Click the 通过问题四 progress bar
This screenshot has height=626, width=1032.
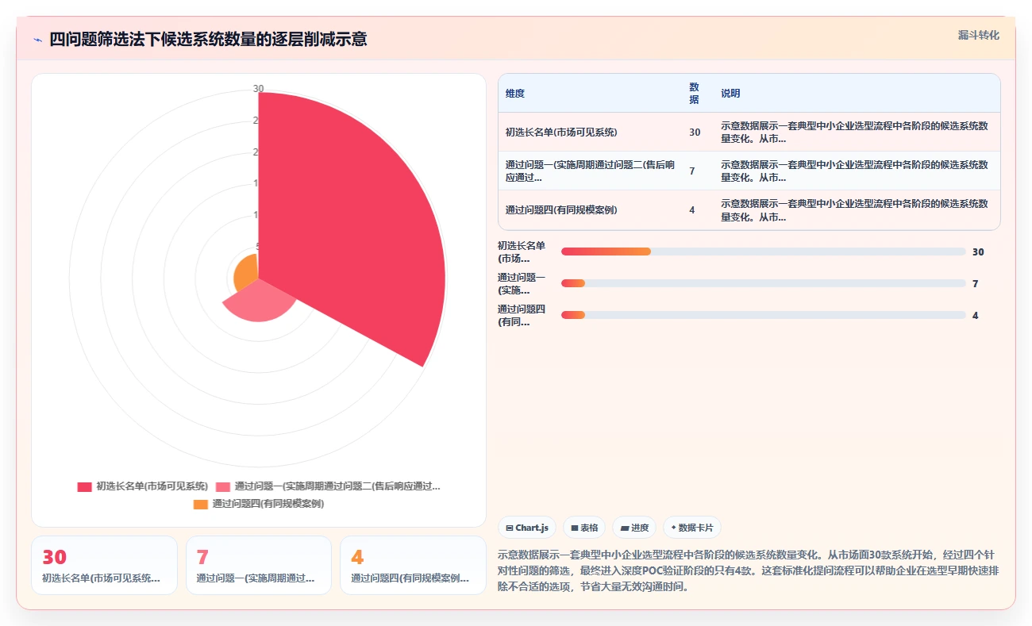point(764,315)
